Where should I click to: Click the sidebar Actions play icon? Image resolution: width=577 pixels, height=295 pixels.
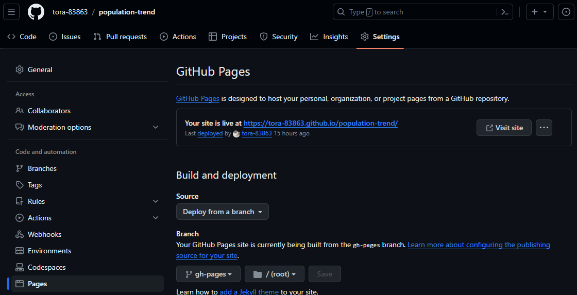[x=20, y=218]
